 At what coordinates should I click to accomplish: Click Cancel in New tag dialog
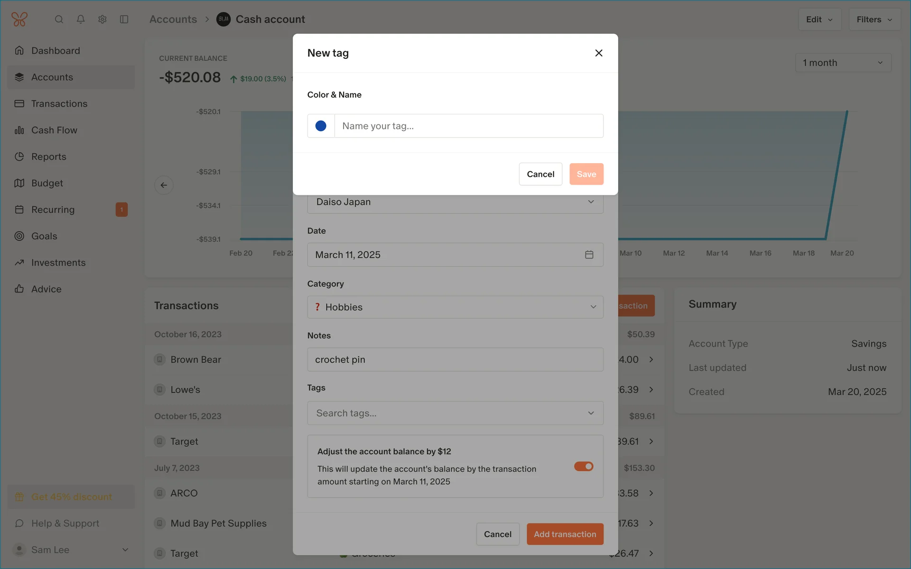[x=540, y=174]
